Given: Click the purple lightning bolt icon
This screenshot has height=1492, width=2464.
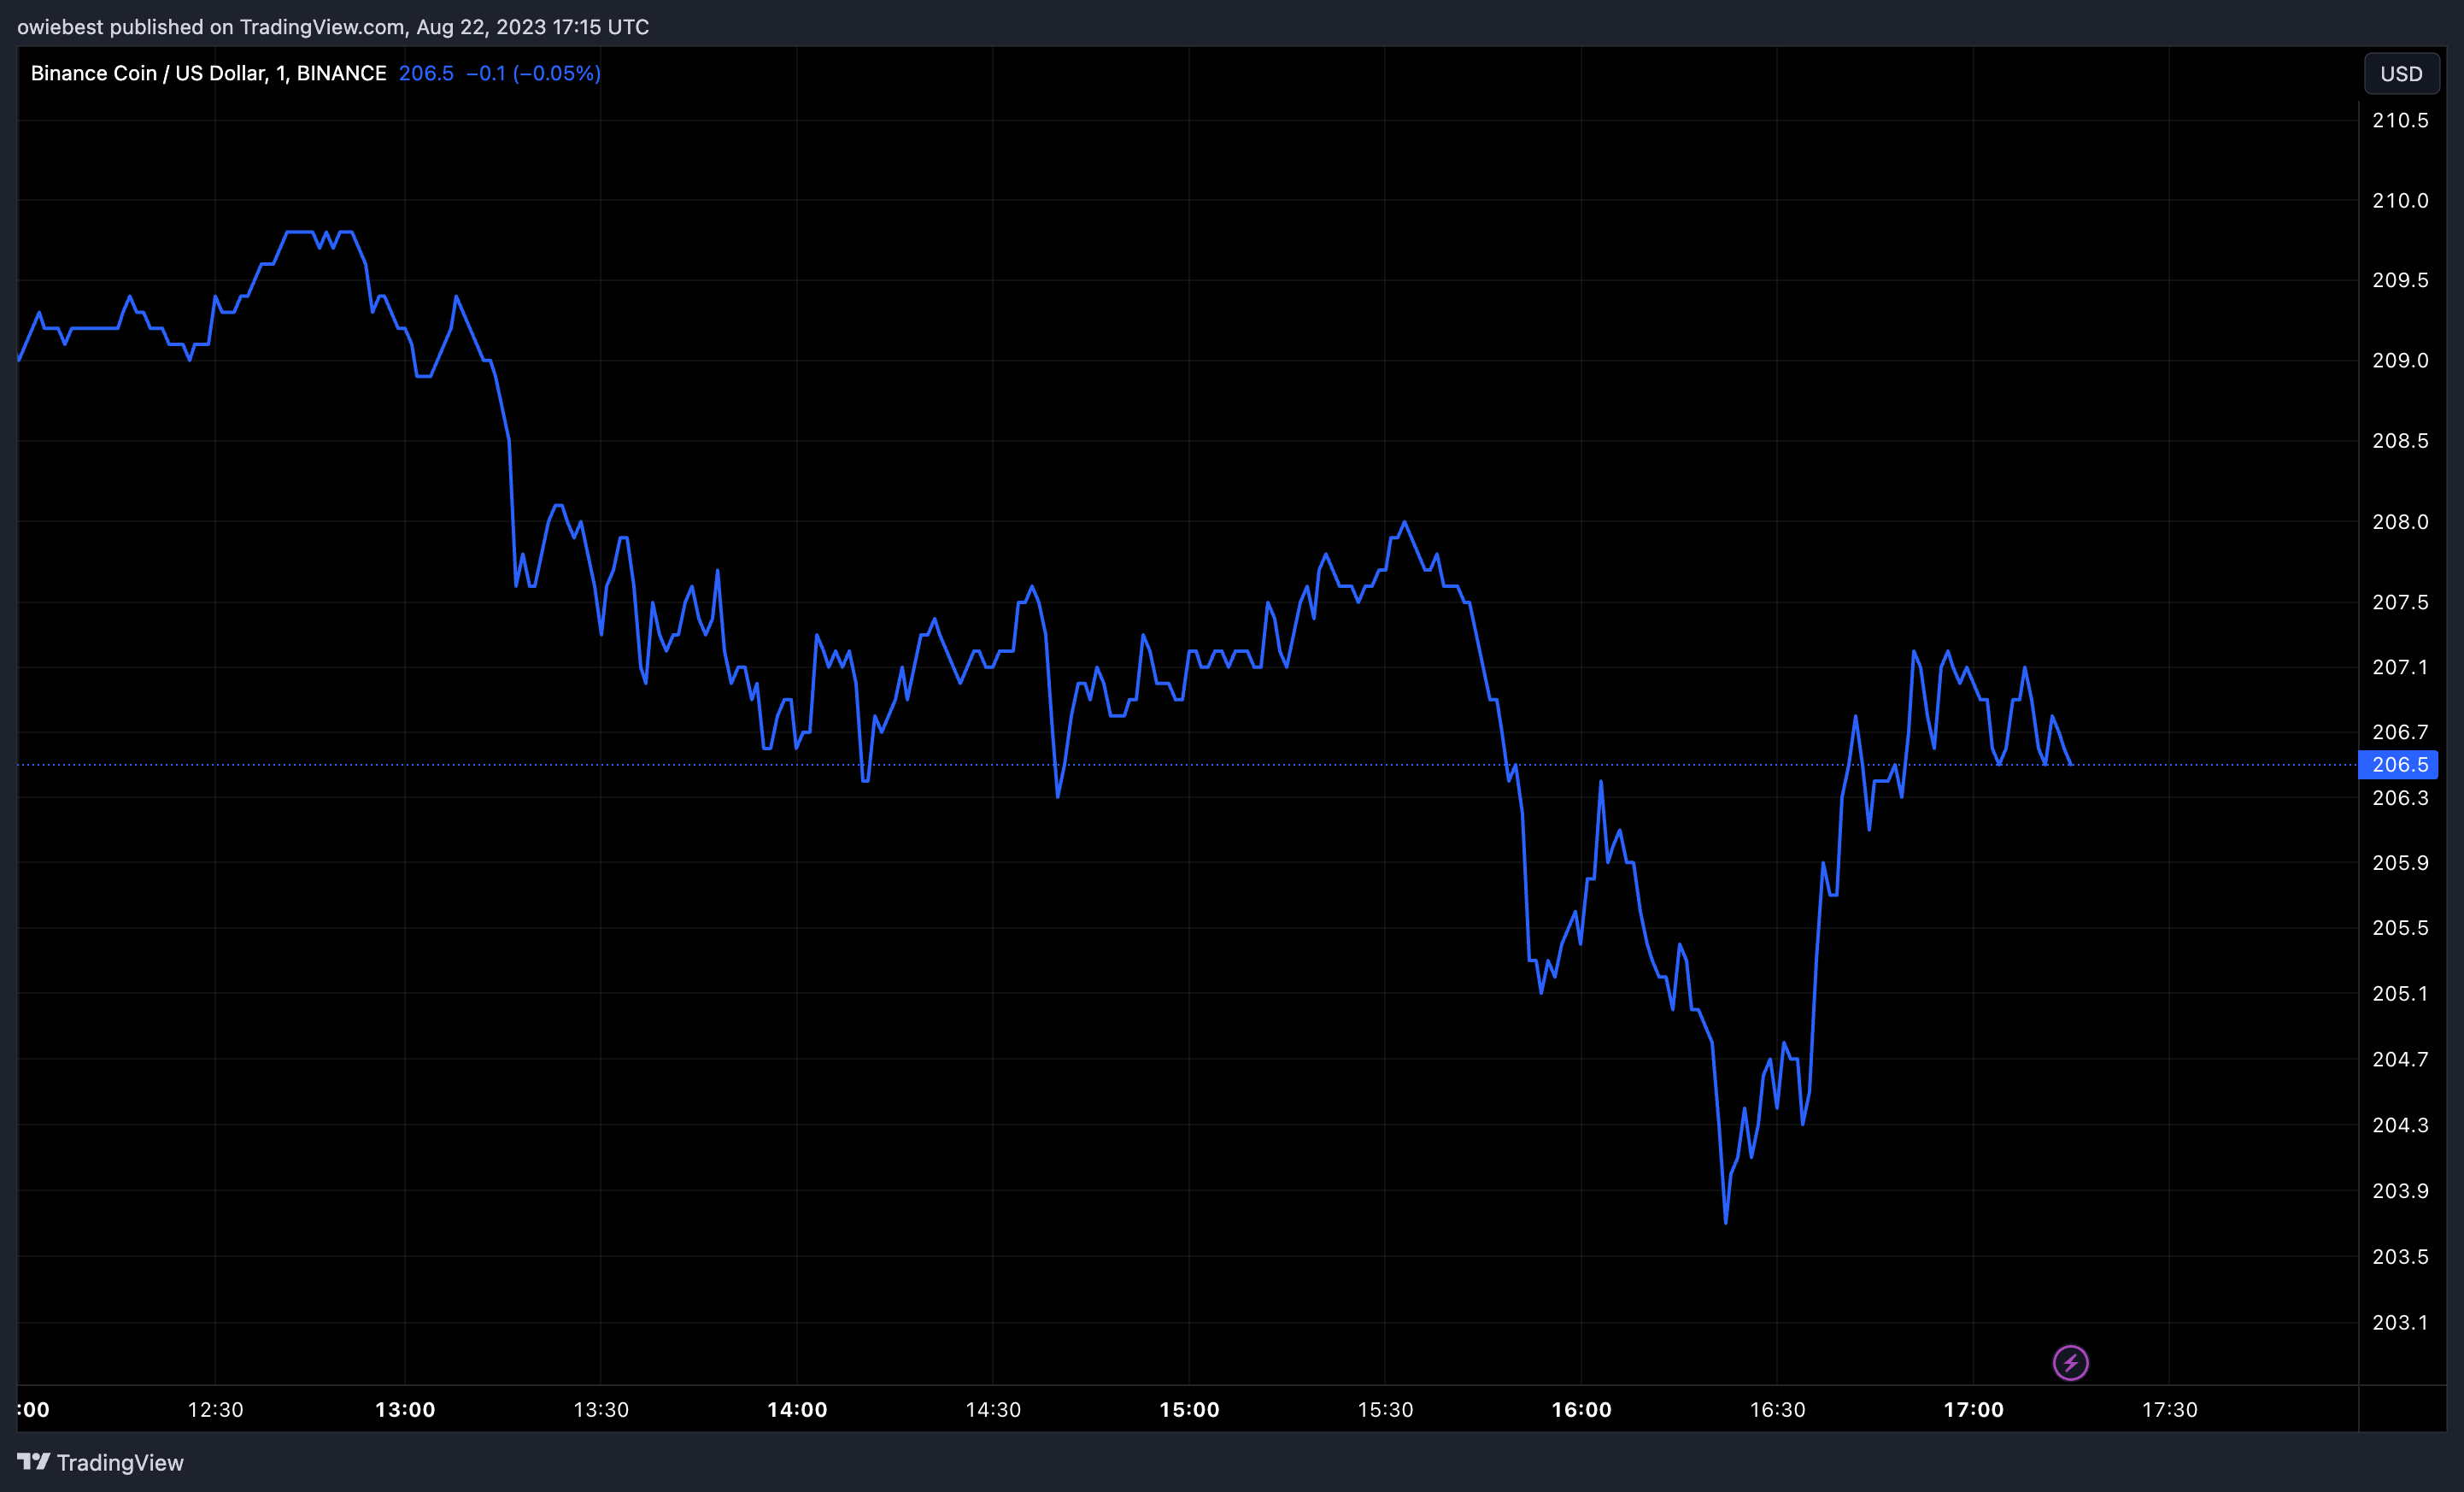Looking at the screenshot, I should [2070, 1363].
